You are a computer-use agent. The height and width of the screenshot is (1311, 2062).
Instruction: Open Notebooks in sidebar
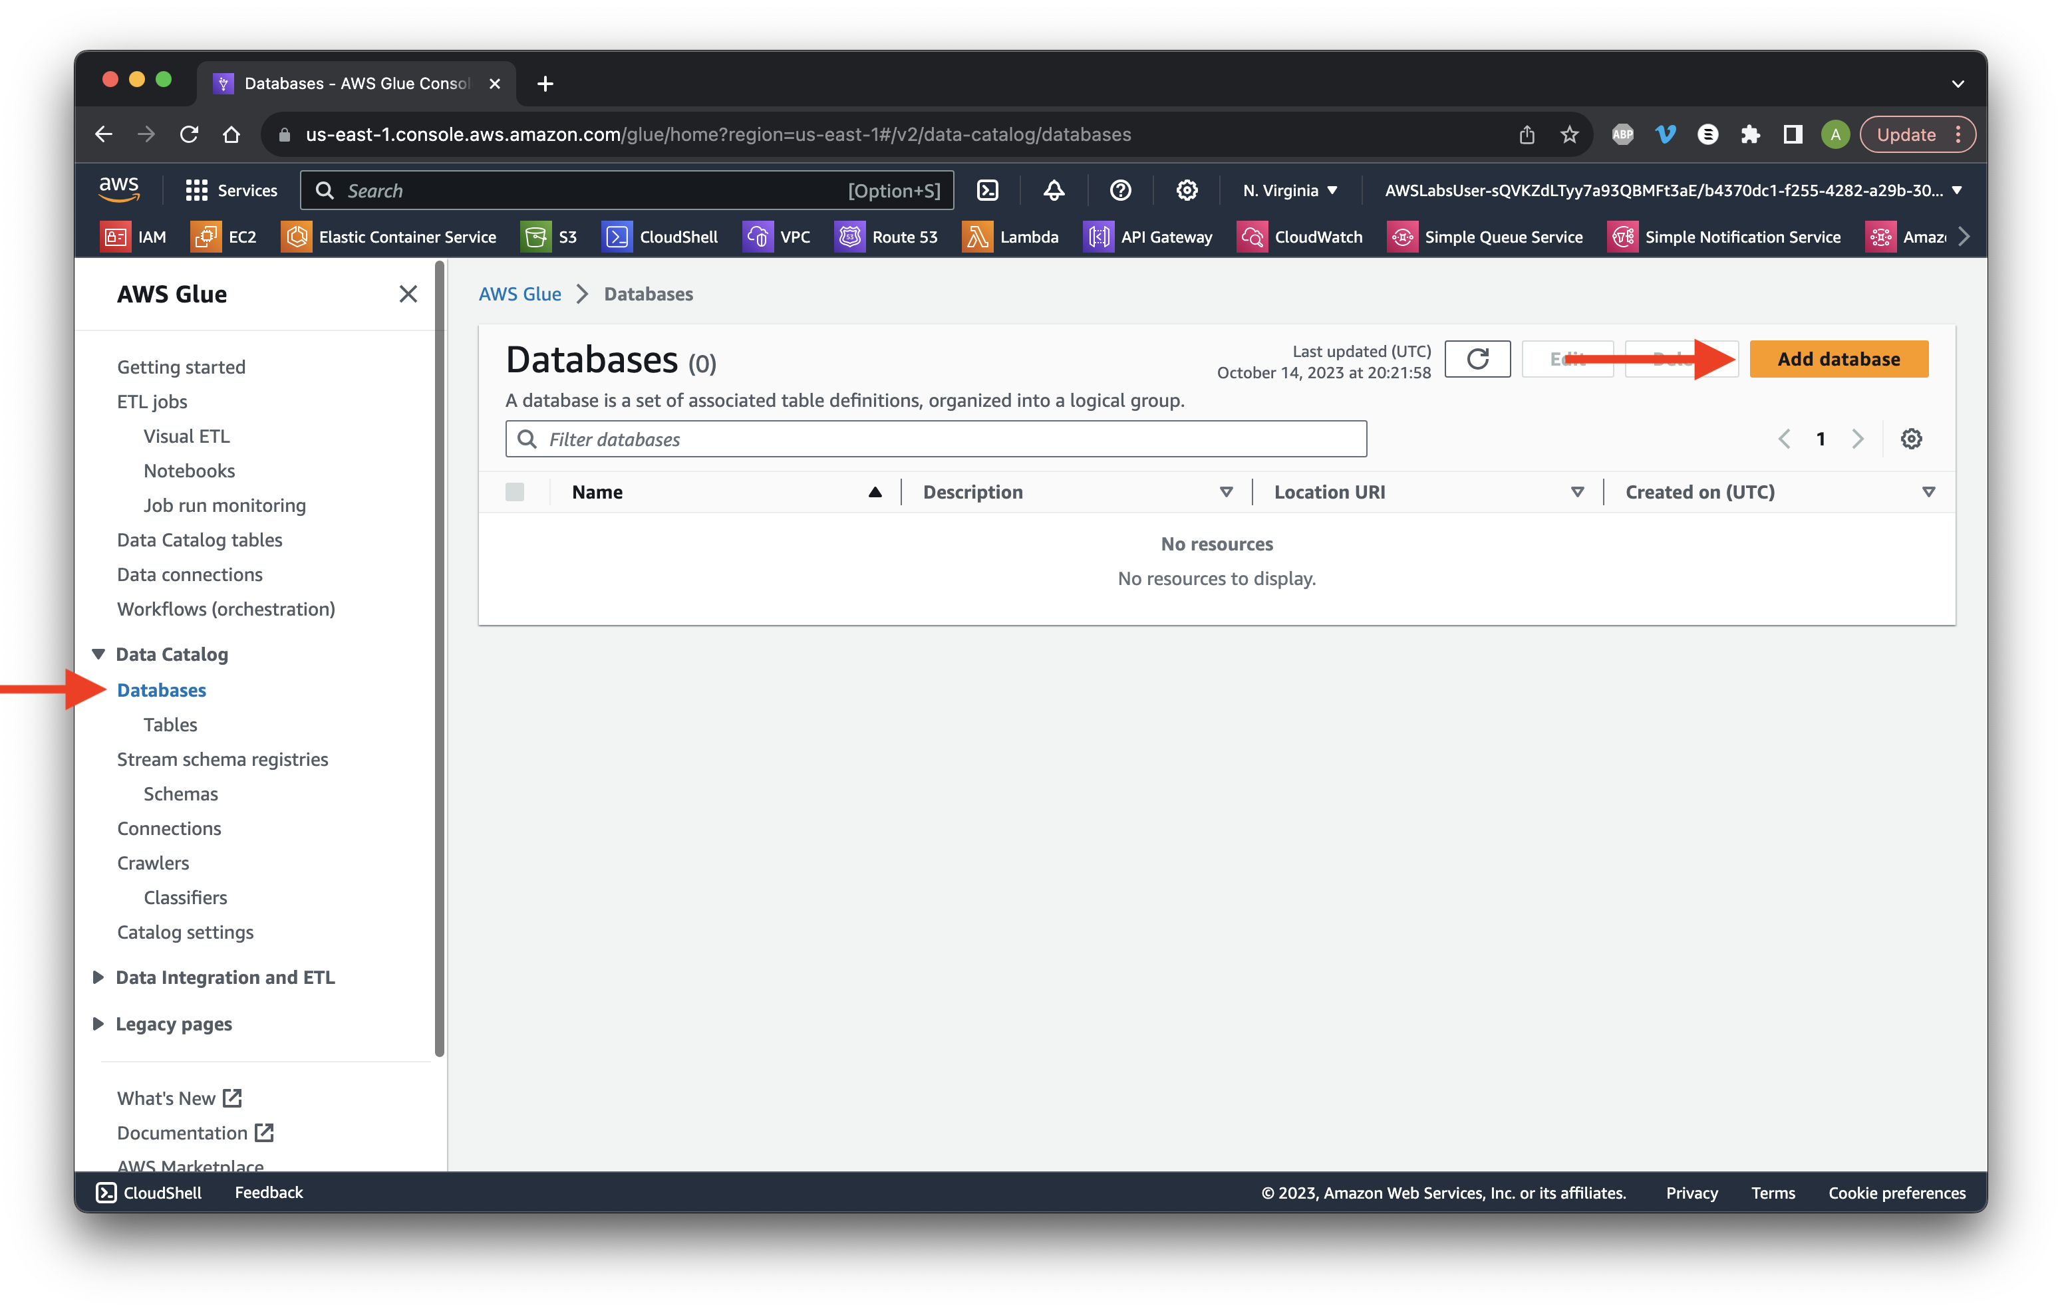click(x=188, y=471)
